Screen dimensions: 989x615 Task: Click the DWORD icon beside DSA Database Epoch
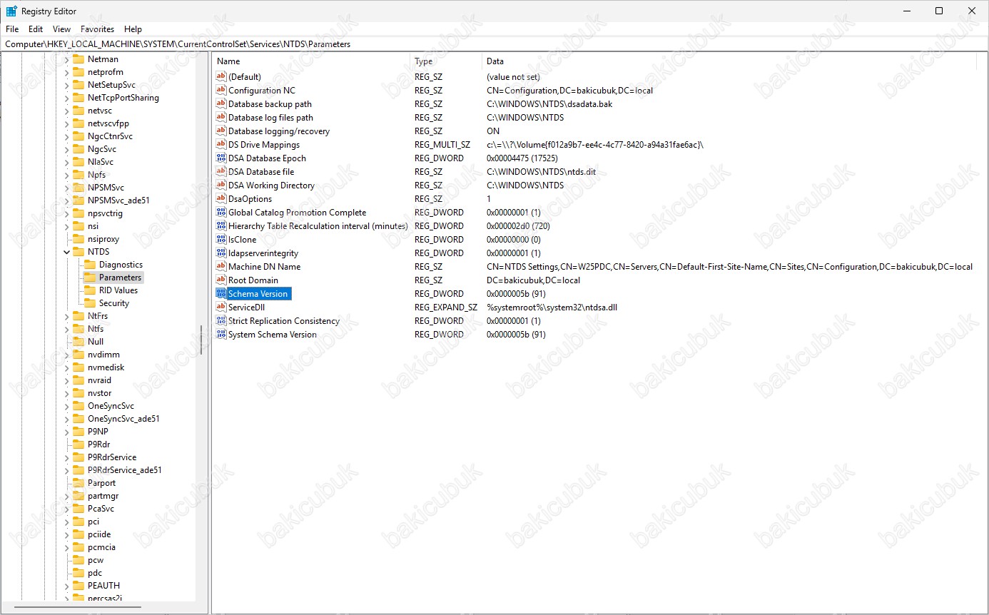point(221,158)
